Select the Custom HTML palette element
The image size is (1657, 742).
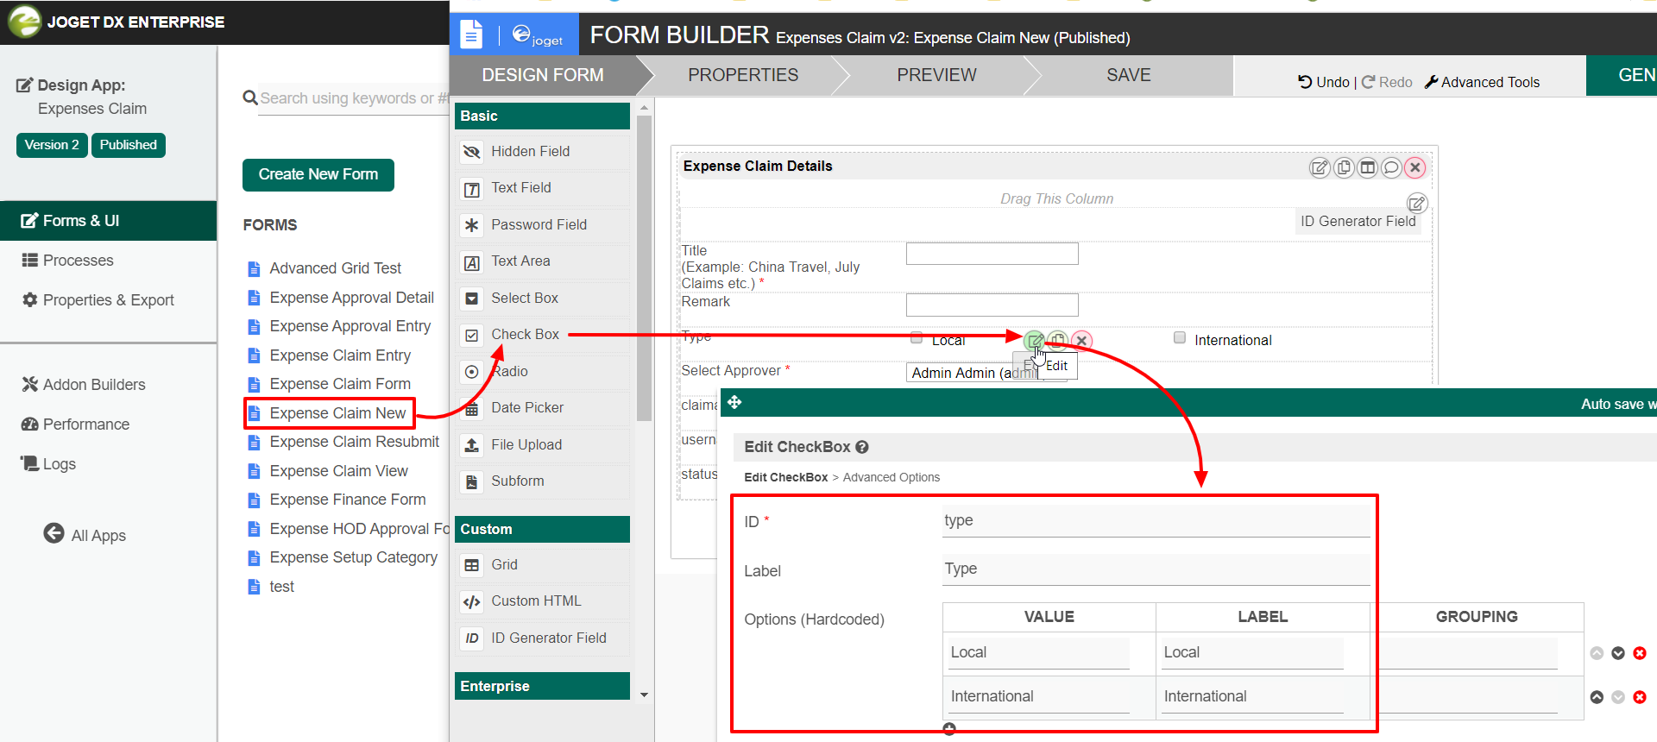(x=543, y=601)
